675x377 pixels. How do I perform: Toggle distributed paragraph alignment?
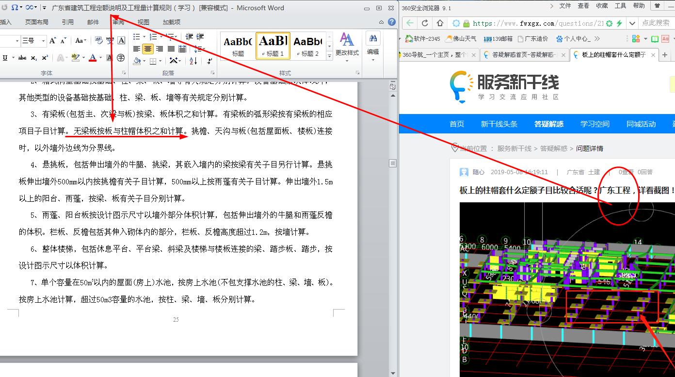[182, 49]
